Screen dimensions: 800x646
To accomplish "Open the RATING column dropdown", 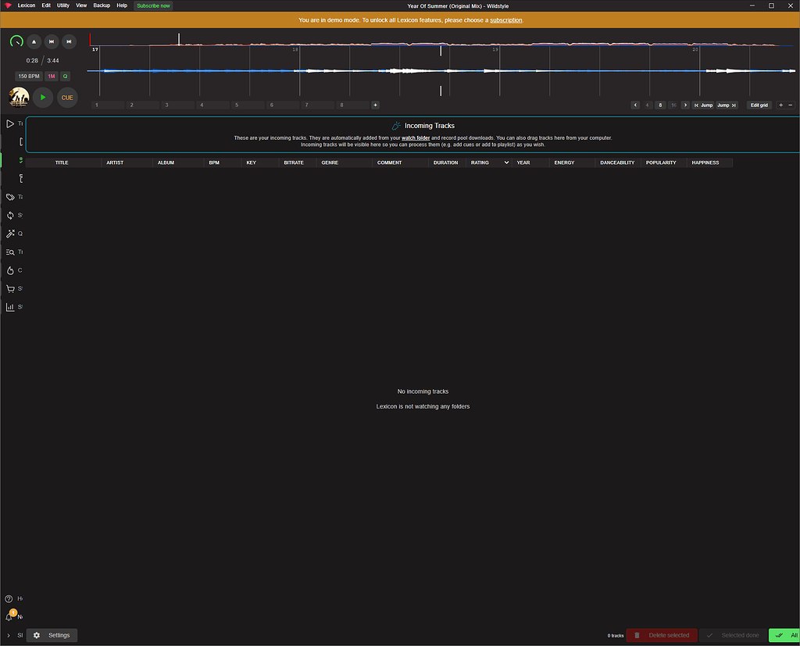I will coord(506,162).
